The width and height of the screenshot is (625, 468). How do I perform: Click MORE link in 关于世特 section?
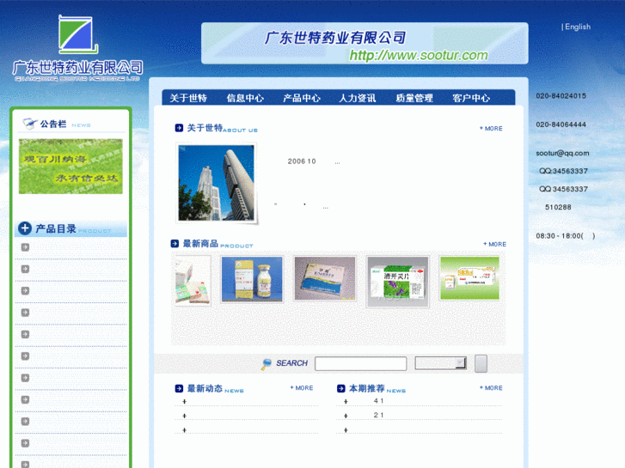pos(491,128)
